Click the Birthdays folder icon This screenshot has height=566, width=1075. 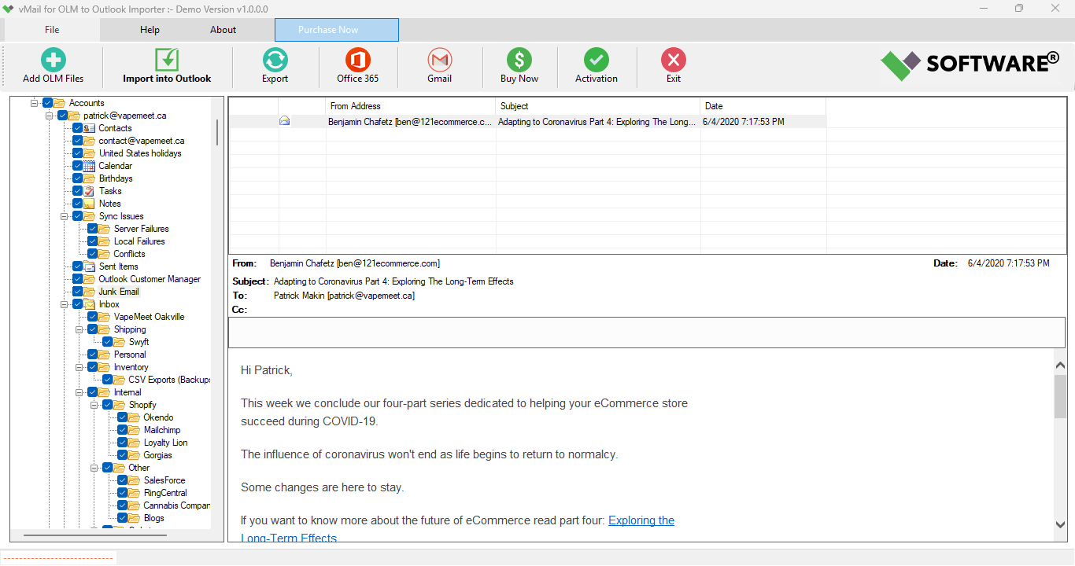tap(90, 178)
